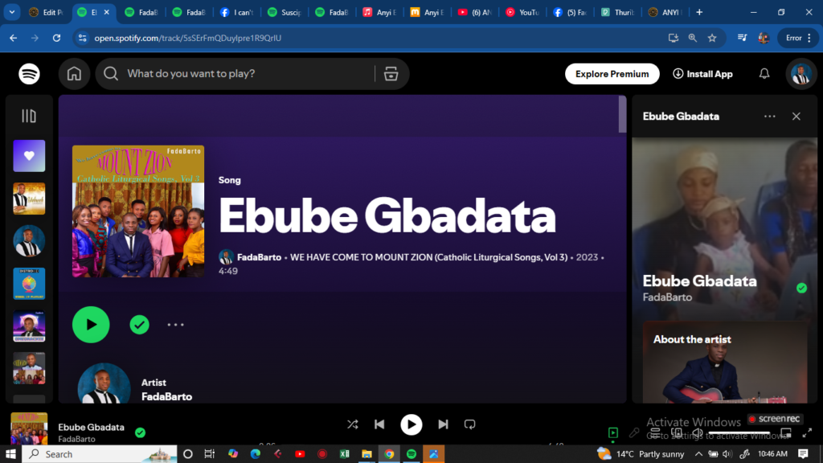Switch to the YouTu browser tab
The width and height of the screenshot is (823, 463).
522,12
